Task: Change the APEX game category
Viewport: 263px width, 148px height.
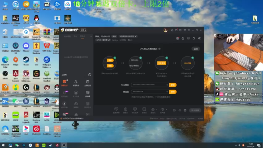Action: point(103,40)
